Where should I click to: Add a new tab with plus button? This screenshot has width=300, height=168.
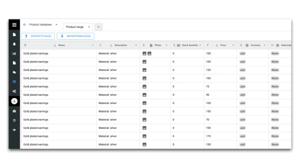click(x=98, y=27)
